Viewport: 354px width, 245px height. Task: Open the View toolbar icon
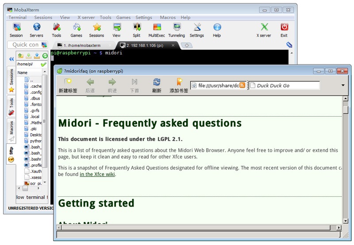(x=116, y=30)
